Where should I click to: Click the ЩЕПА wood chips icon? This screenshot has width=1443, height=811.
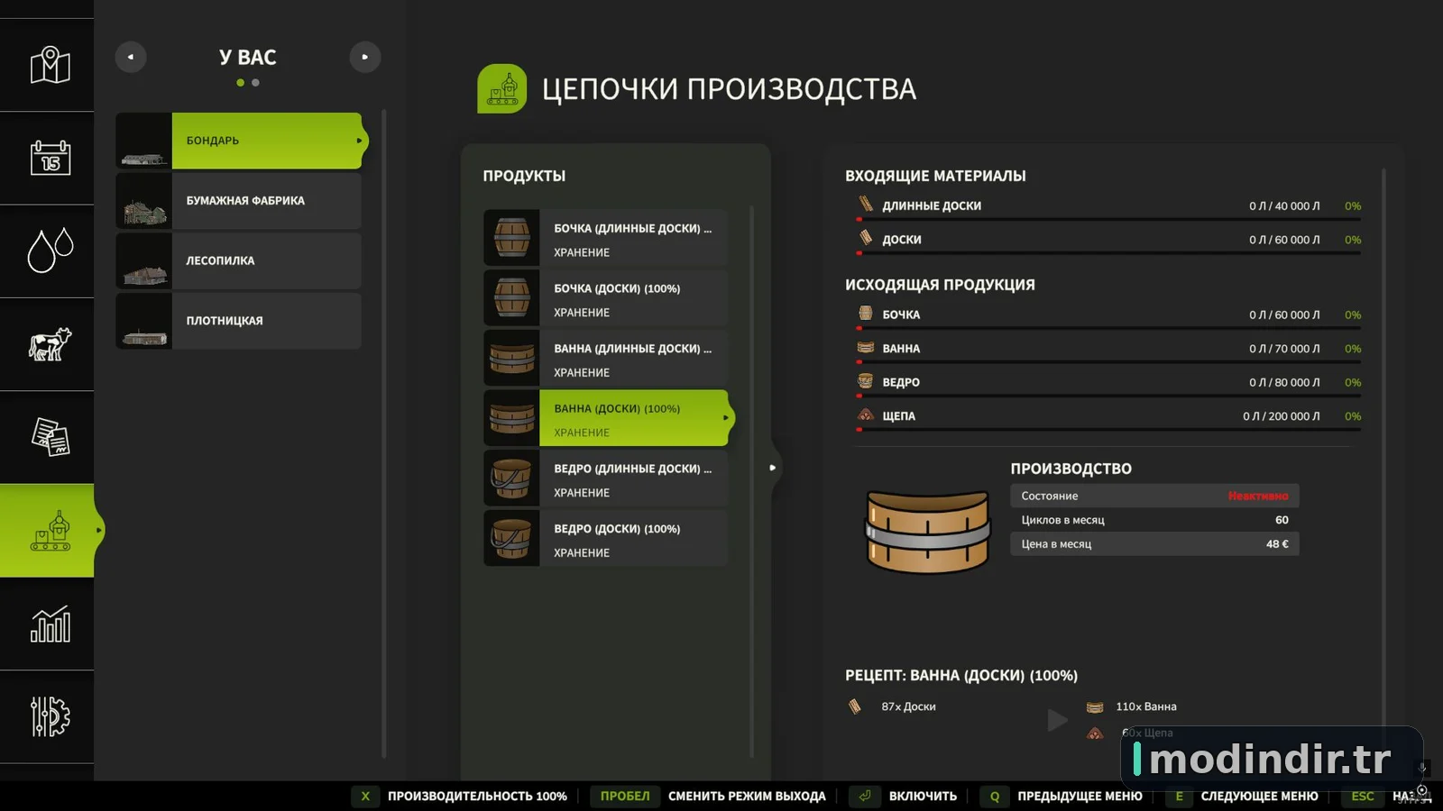tap(866, 415)
